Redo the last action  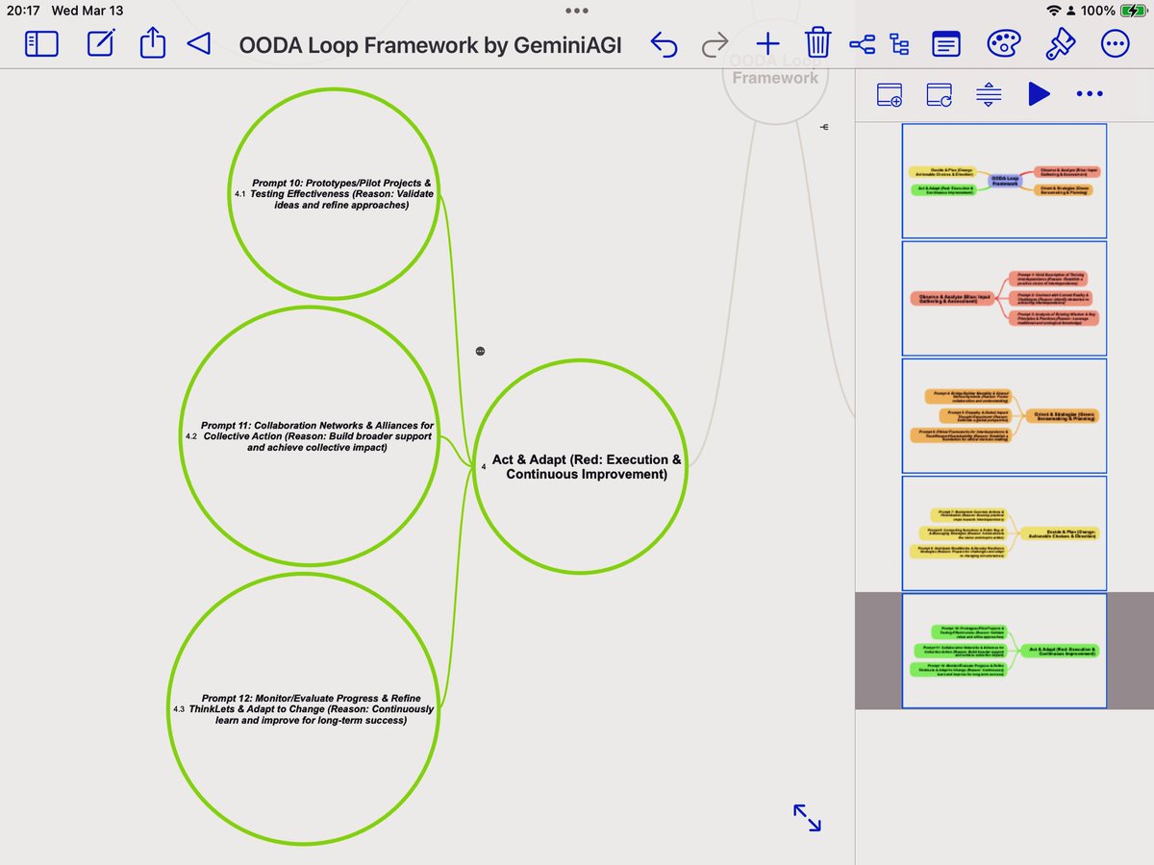(x=715, y=43)
